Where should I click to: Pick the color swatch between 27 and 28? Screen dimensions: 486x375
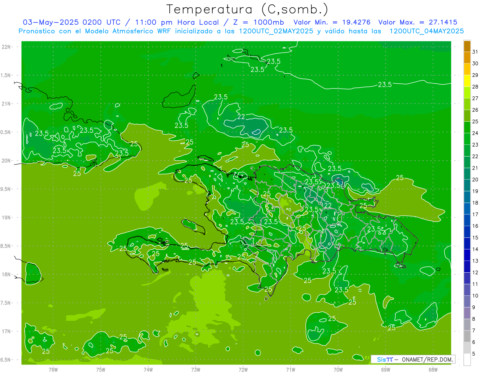(467, 92)
